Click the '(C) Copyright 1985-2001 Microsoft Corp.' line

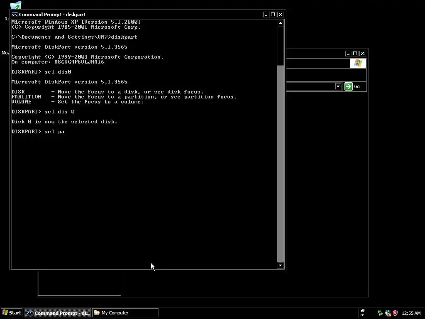click(76, 27)
